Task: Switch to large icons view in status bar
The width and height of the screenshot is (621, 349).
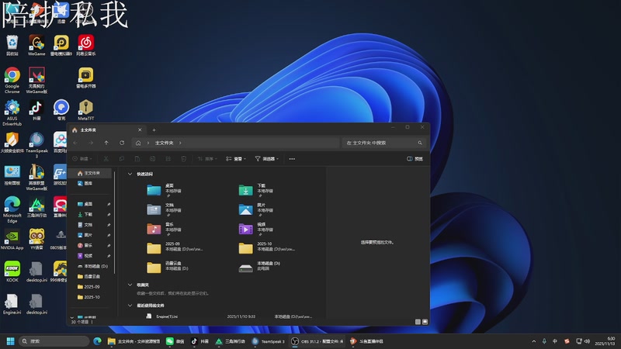Action: (425, 322)
